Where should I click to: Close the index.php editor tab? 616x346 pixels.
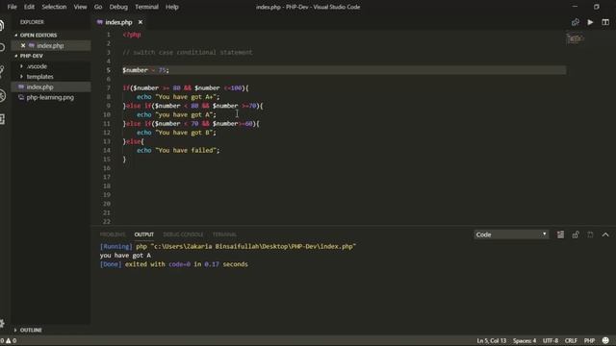click(x=141, y=22)
